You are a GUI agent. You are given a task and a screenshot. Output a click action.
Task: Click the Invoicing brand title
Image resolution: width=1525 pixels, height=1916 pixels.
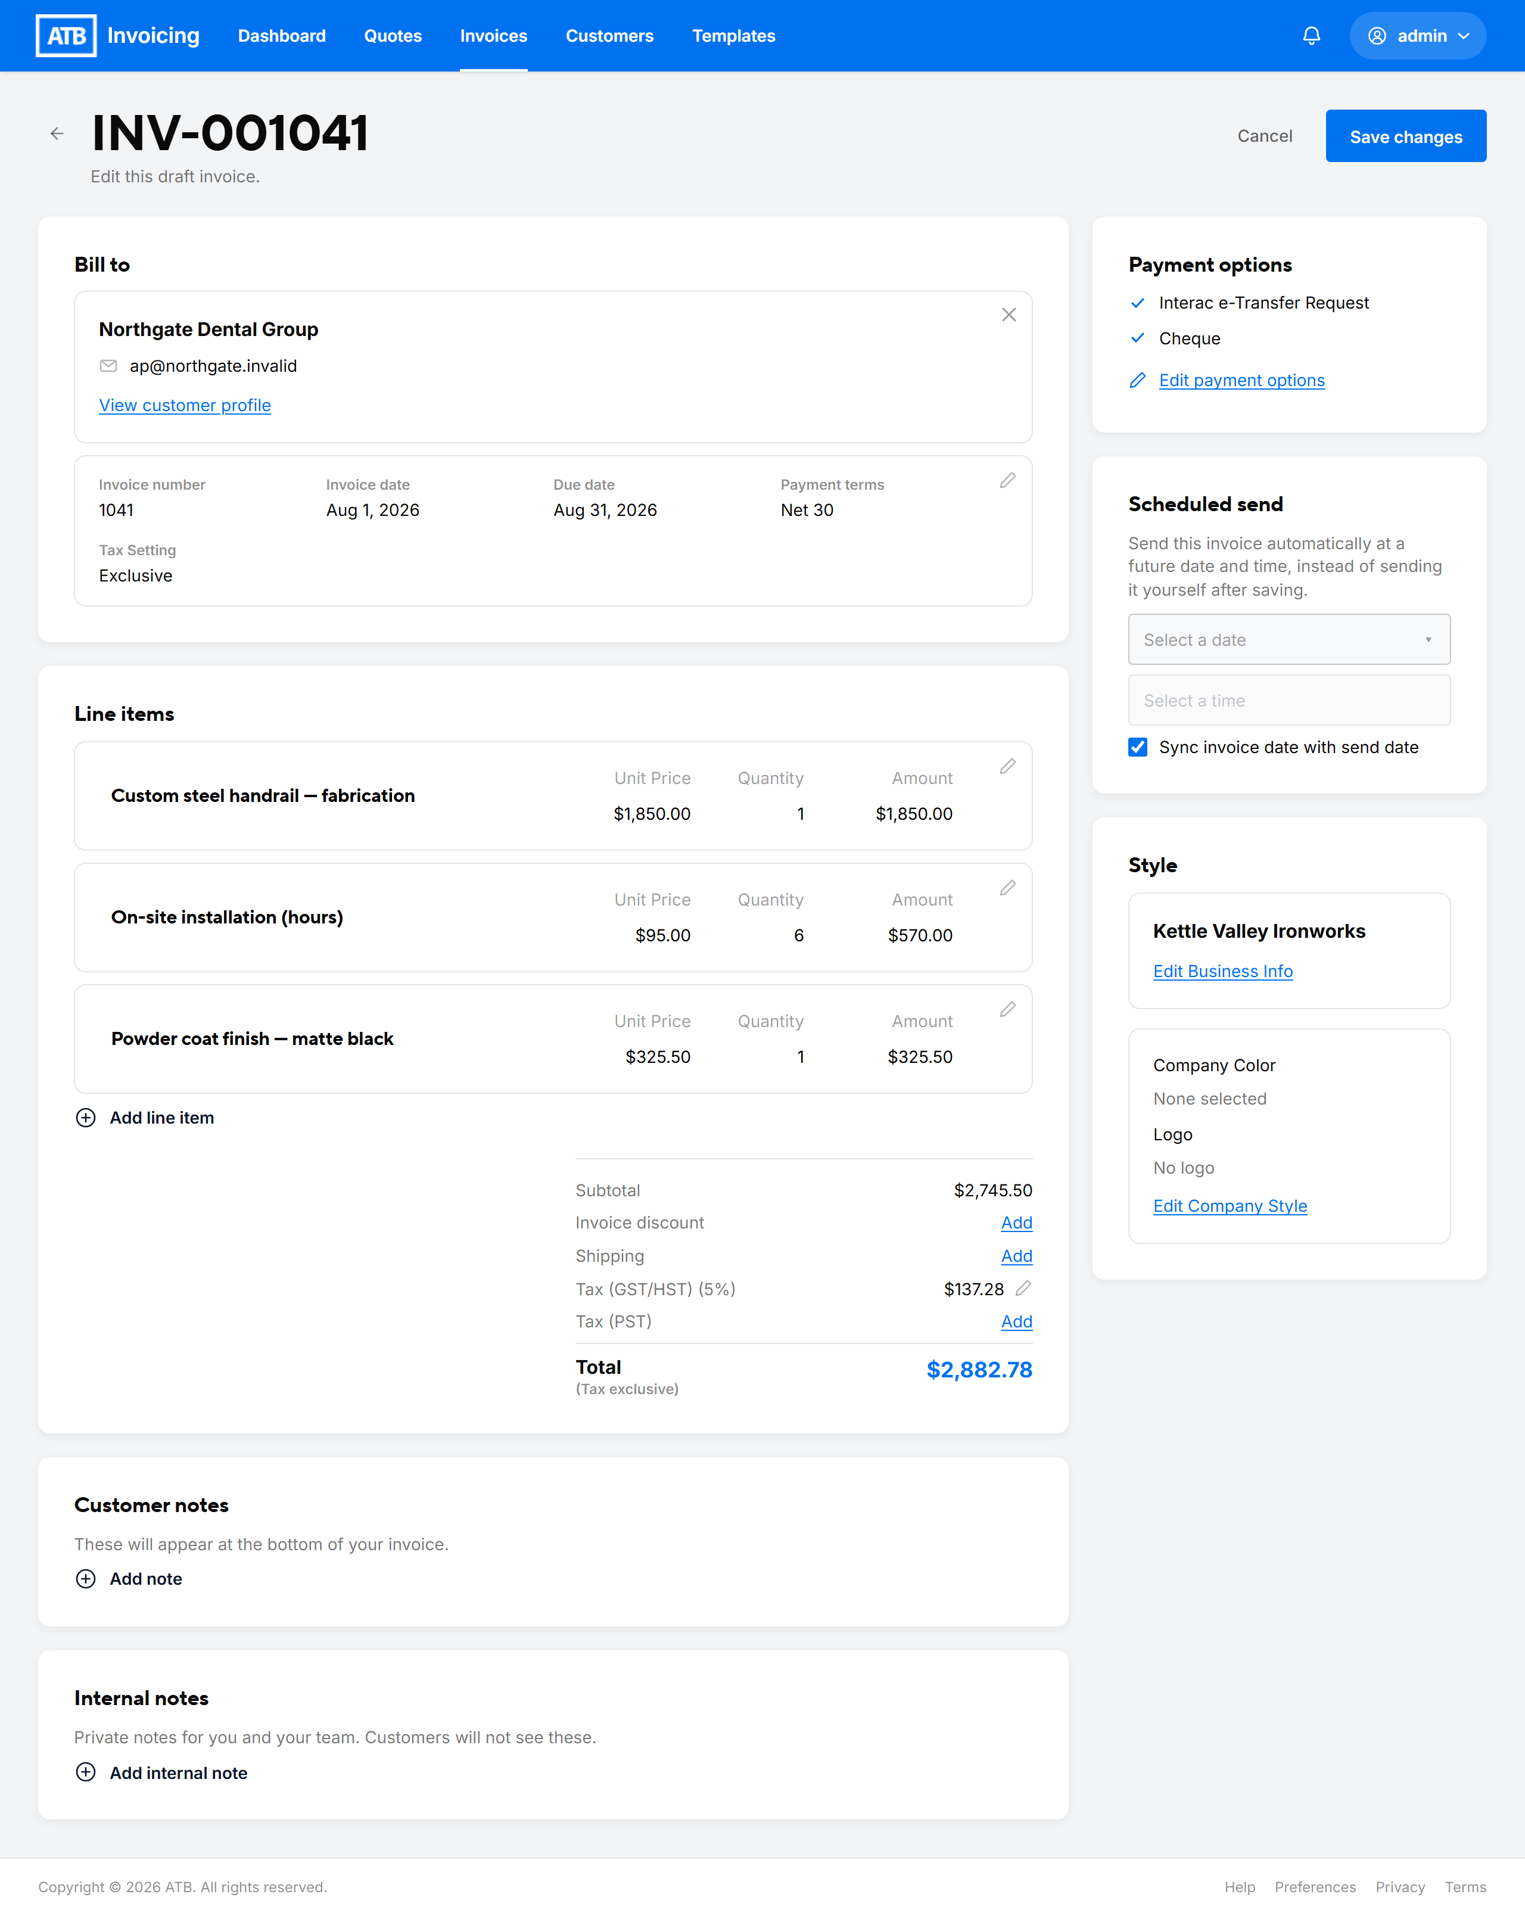point(153,36)
